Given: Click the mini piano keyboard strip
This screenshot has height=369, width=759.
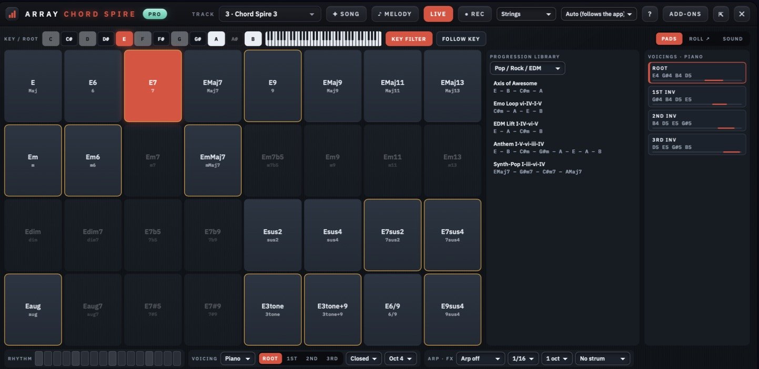Looking at the screenshot, I should tap(323, 39).
